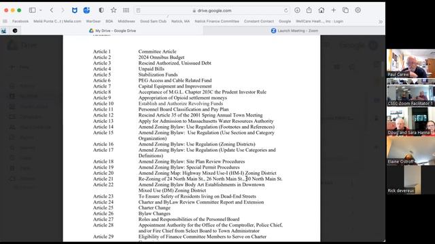Click the reader page icon in address bar

[x=138, y=11]
